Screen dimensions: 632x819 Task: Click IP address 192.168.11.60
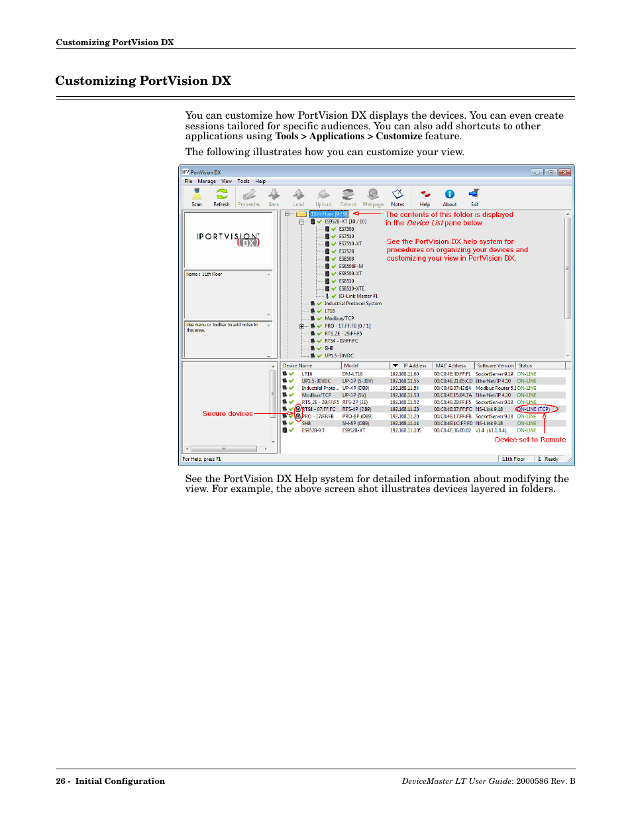coord(404,374)
